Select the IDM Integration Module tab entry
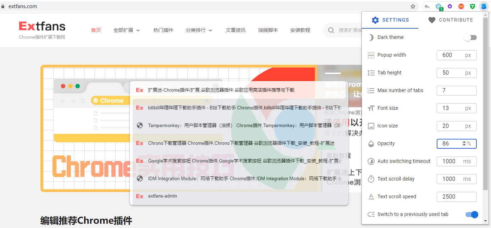 (239, 178)
